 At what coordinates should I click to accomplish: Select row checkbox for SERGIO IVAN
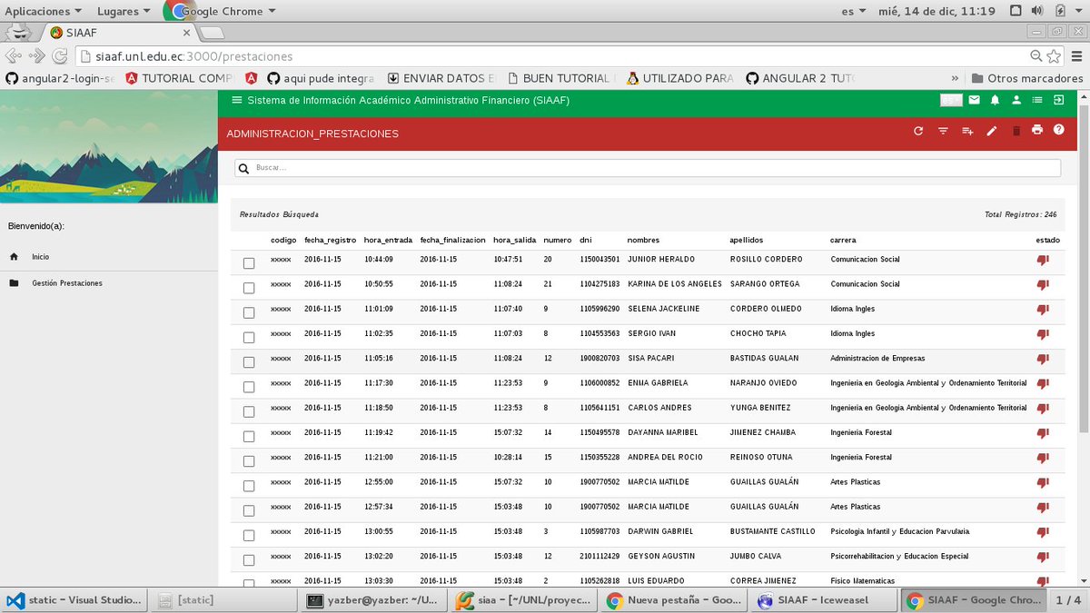[x=249, y=338]
